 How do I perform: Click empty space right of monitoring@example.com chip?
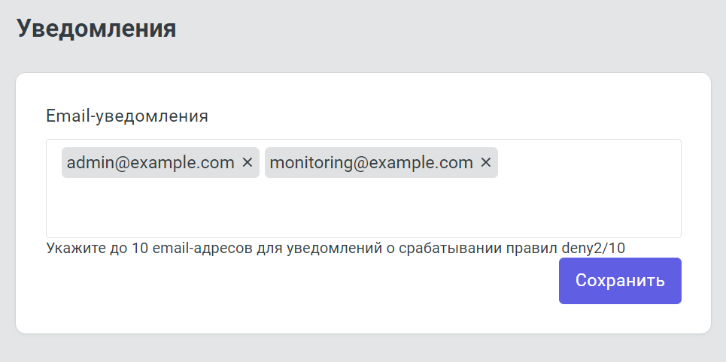click(587, 162)
